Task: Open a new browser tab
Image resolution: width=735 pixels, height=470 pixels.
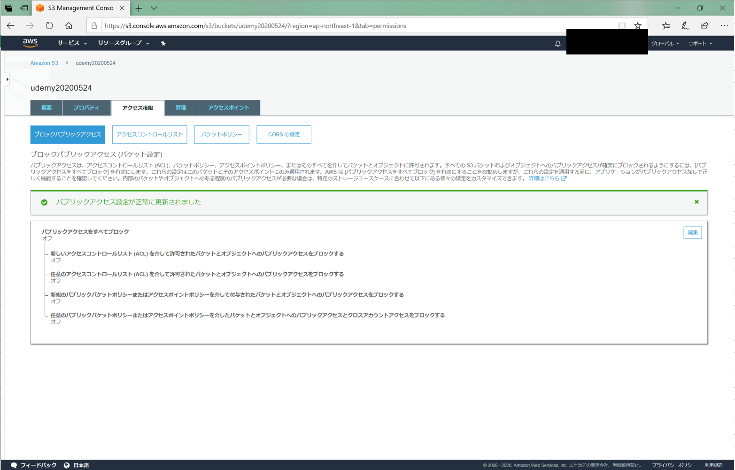Action: tap(139, 8)
